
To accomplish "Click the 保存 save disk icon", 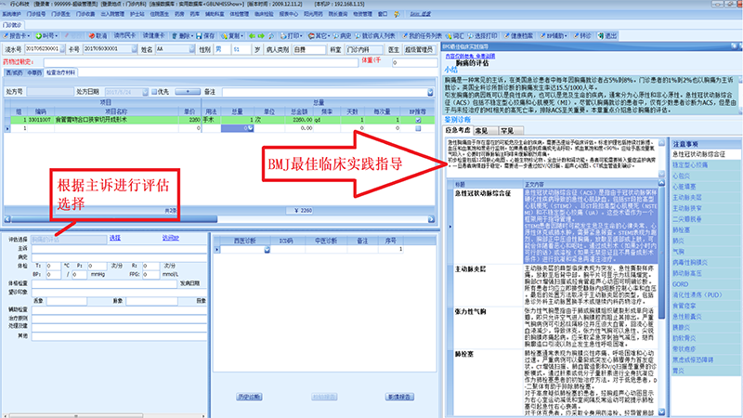I will coord(199,36).
